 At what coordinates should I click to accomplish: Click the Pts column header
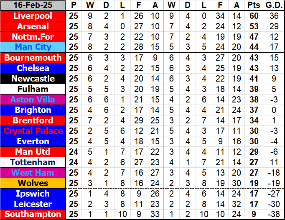click(x=253, y=5)
